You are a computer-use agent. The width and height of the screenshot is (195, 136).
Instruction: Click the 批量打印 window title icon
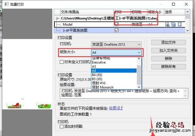[x=6, y=4]
